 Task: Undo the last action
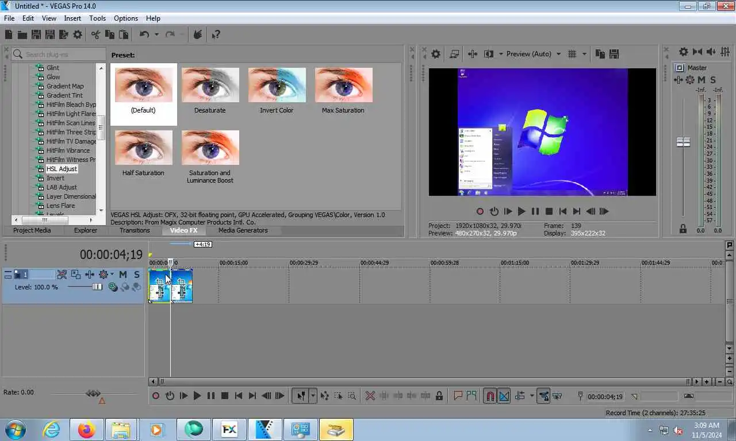coord(144,34)
